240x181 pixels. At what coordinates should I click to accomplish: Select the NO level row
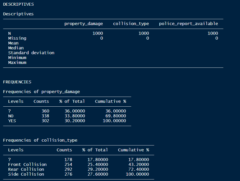point(10,116)
